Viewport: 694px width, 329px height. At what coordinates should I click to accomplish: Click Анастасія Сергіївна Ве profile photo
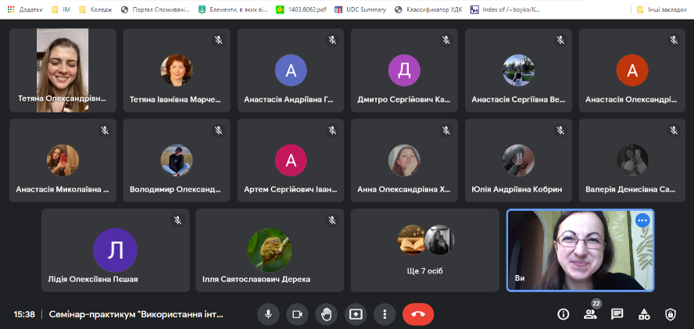(x=518, y=70)
